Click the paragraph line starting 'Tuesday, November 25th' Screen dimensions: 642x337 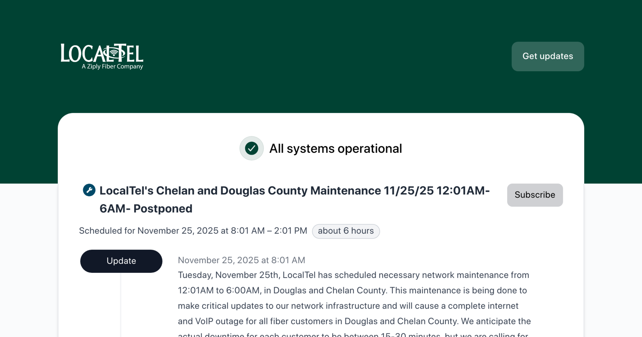(353, 275)
